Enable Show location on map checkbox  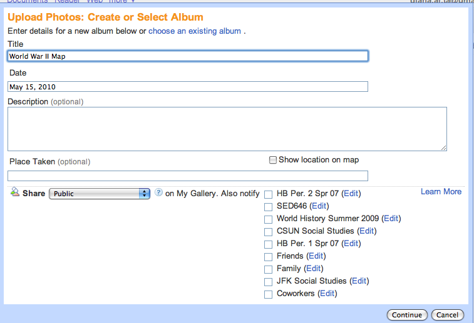pos(272,160)
